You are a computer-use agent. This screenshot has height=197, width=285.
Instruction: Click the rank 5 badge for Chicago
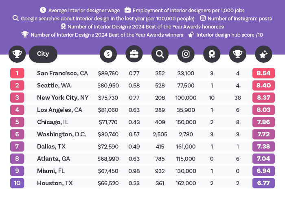(x=17, y=122)
